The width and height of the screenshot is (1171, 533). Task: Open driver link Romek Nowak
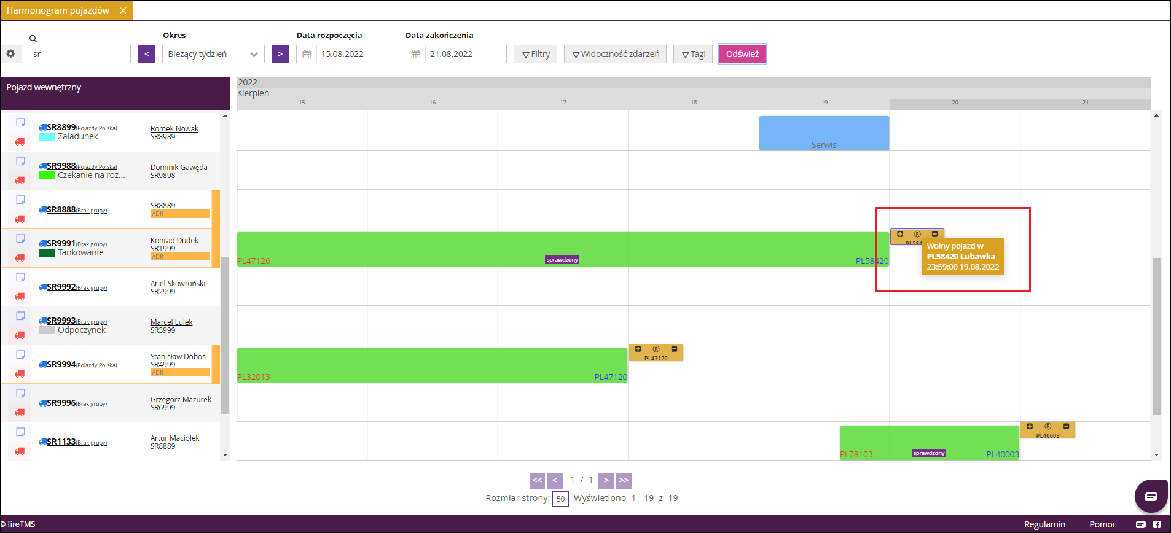pos(174,129)
